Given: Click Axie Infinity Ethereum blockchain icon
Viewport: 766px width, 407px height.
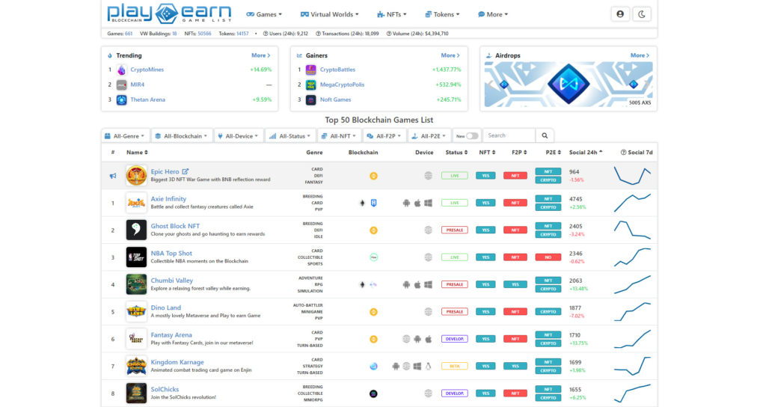Looking at the screenshot, I should click(x=362, y=203).
